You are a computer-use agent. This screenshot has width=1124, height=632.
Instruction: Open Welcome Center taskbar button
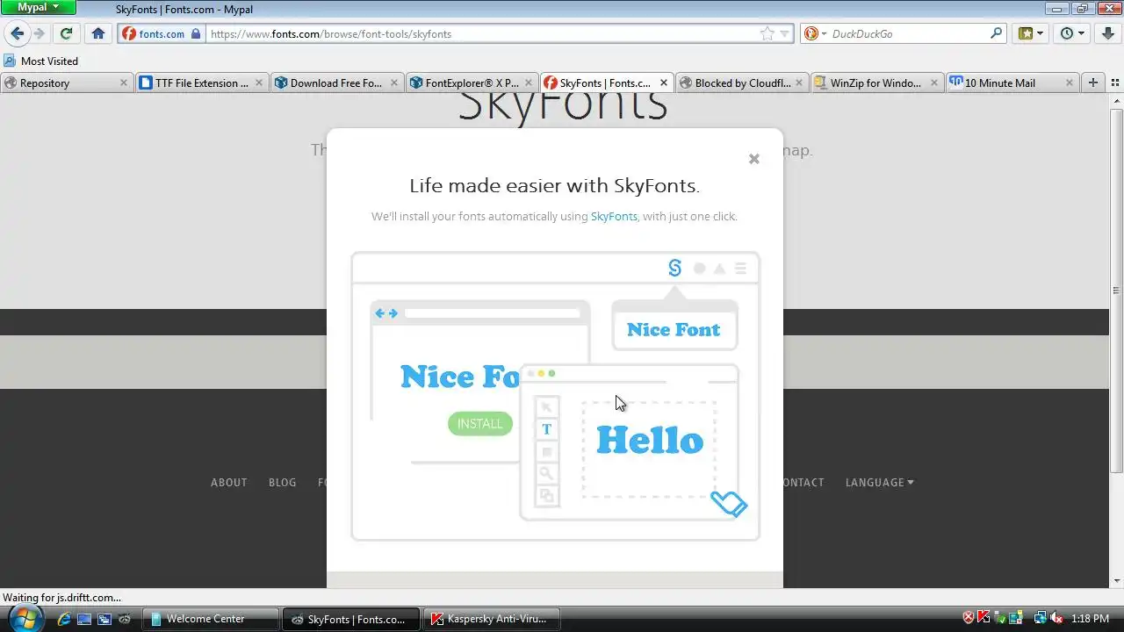tap(211, 619)
